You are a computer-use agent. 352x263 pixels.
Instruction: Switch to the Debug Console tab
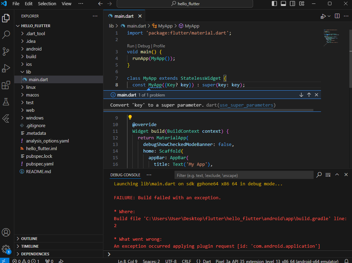pyautogui.click(x=125, y=175)
